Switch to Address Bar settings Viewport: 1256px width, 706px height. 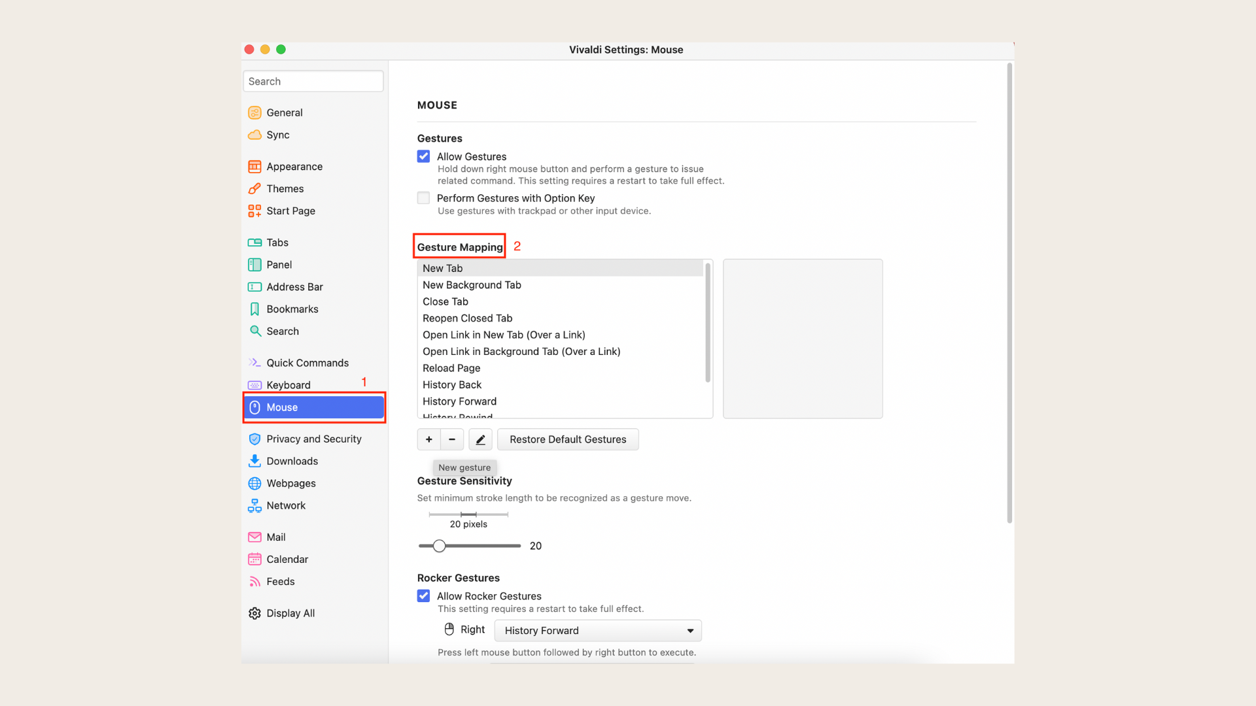(x=314, y=287)
